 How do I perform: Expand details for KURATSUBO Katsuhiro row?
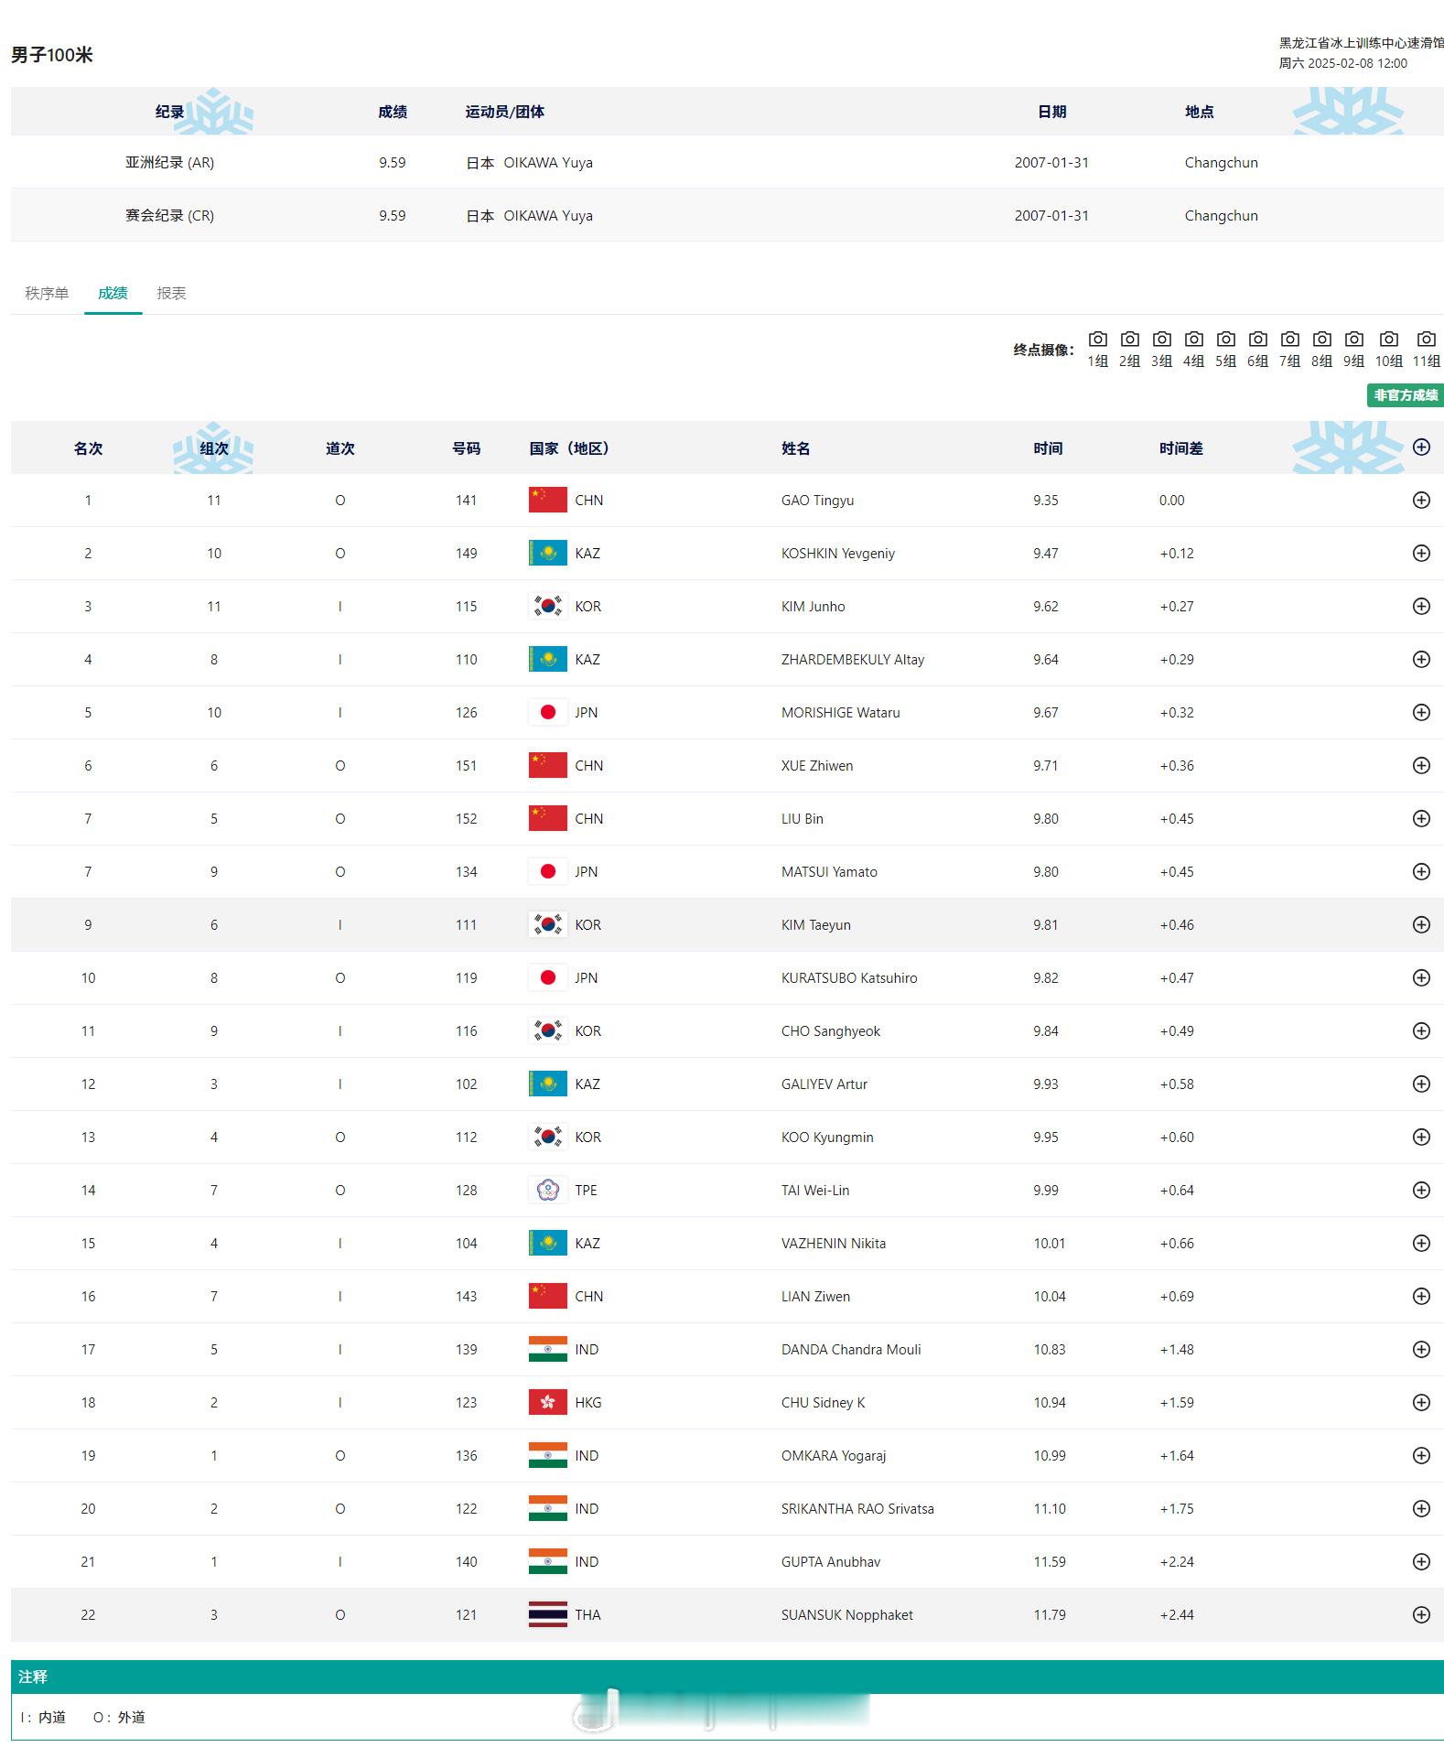coord(1421,977)
